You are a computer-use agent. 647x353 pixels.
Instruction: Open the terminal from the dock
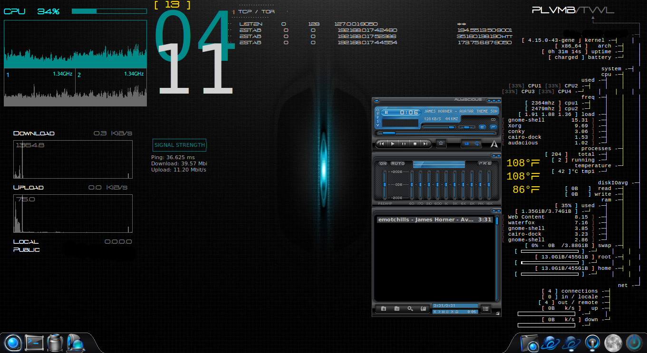34,343
